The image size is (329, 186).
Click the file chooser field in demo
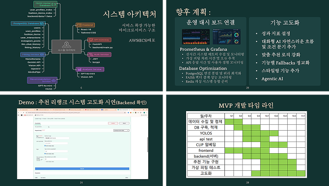coord(57,138)
